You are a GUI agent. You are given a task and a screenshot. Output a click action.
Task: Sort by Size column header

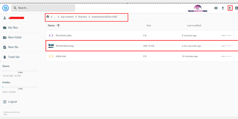pyautogui.click(x=149, y=26)
